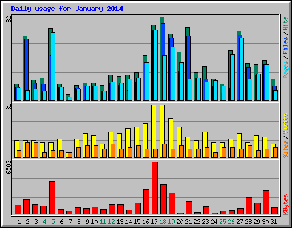Click the 31 visits axis maximum label
The height and width of the screenshot is (228, 292).
(9, 107)
